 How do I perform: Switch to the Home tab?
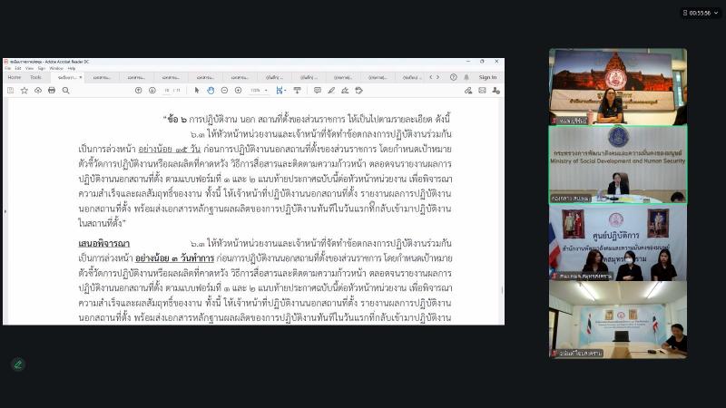click(15, 77)
